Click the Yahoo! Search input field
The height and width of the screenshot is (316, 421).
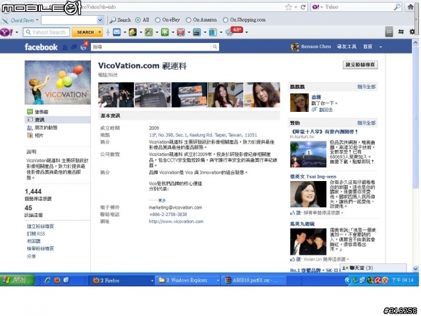point(47,32)
